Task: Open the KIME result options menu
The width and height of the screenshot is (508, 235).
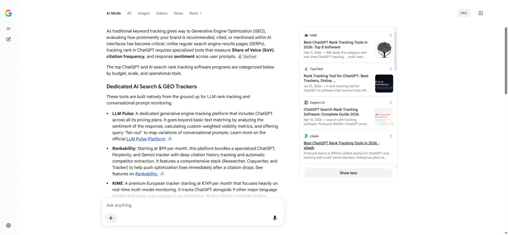Action: point(391,35)
